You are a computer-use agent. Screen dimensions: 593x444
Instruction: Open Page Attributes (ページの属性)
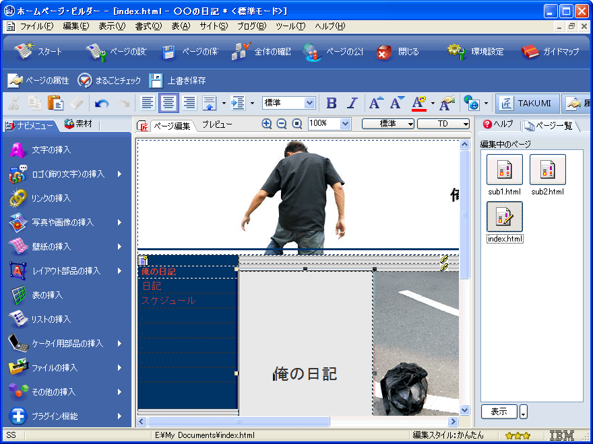pos(38,81)
